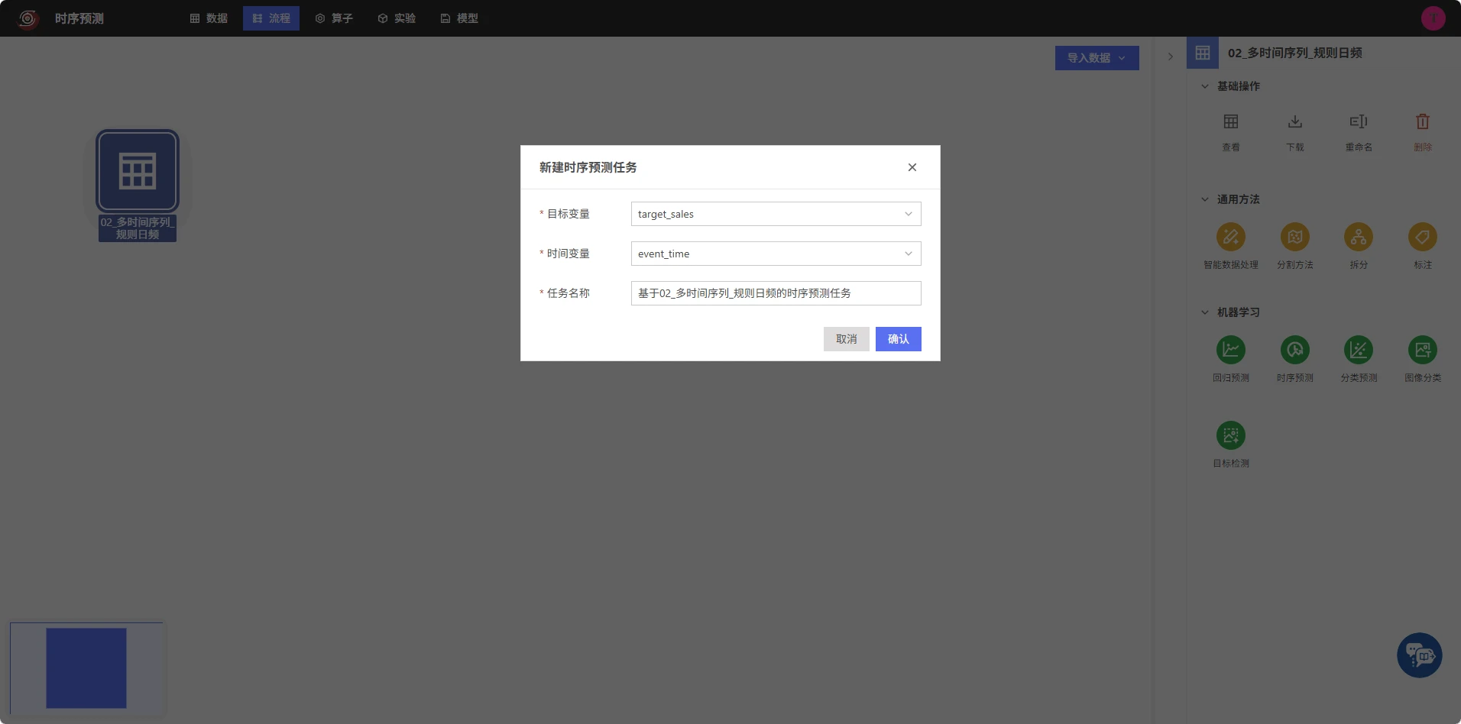
Task: Switch to the 实验 tab
Action: tap(397, 18)
